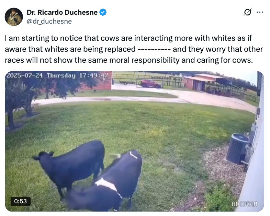
Task: Open Dr. Ricardo Duchesne's profile avatar
Action: pyautogui.click(x=14, y=17)
